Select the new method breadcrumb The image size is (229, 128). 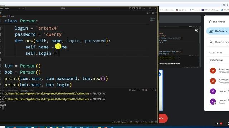[11, 16]
